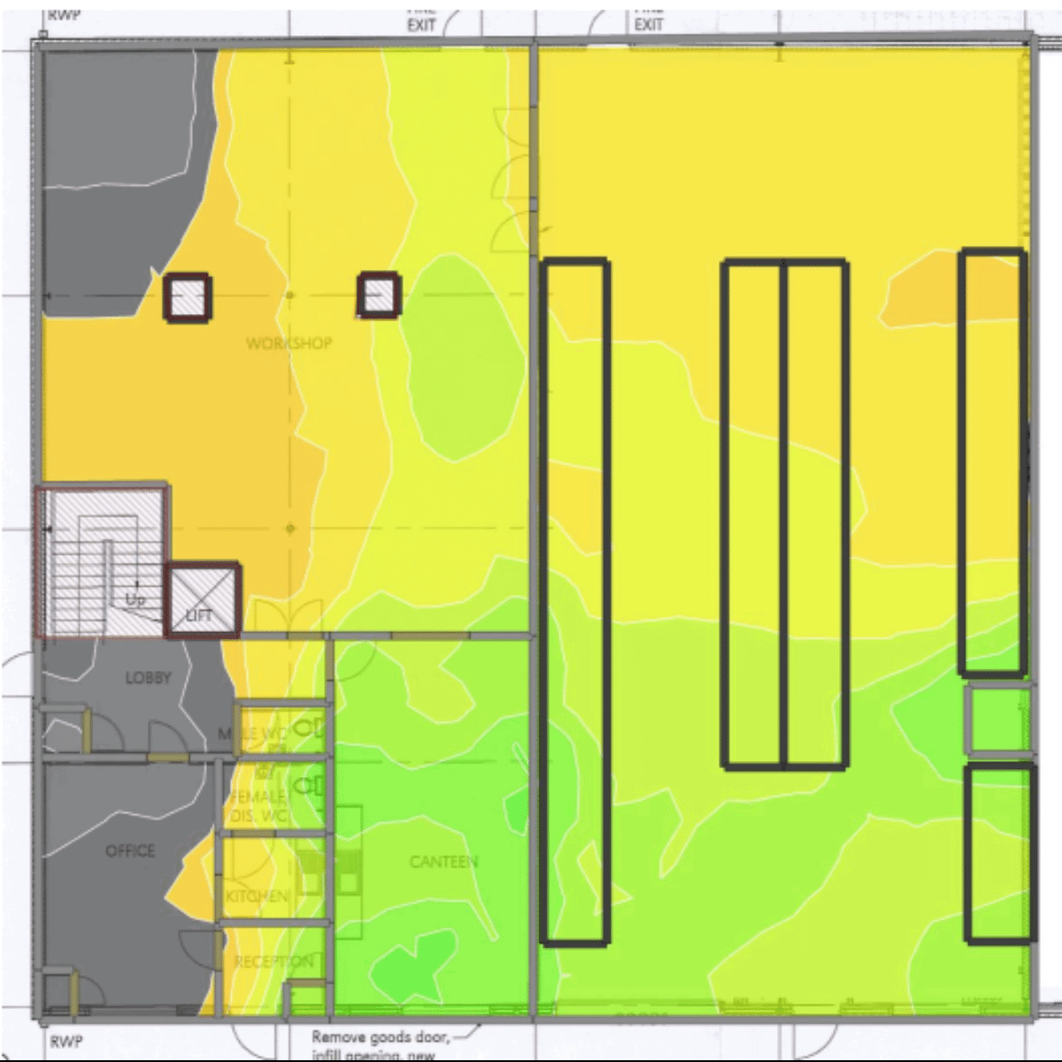1062x1062 pixels.
Task: Click the right hatched column in workshop
Action: [x=379, y=294]
